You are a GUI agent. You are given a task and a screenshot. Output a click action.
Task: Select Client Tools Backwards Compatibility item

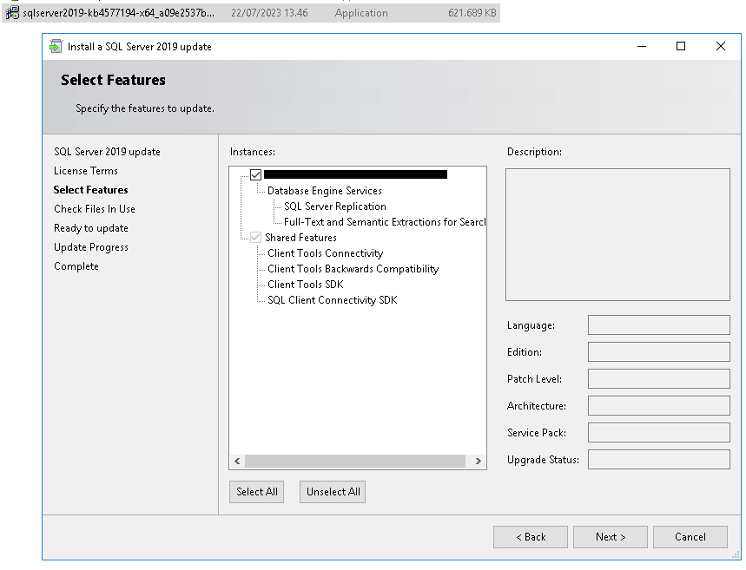(x=353, y=269)
